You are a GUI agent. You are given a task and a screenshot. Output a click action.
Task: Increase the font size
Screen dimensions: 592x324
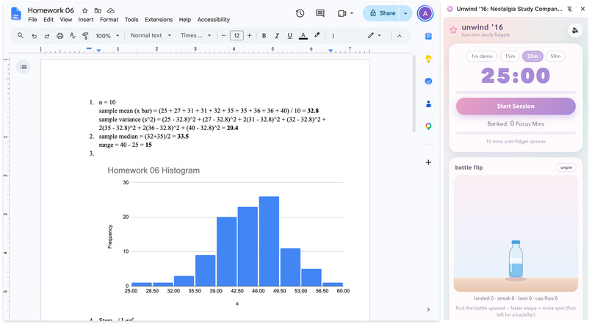click(x=249, y=36)
